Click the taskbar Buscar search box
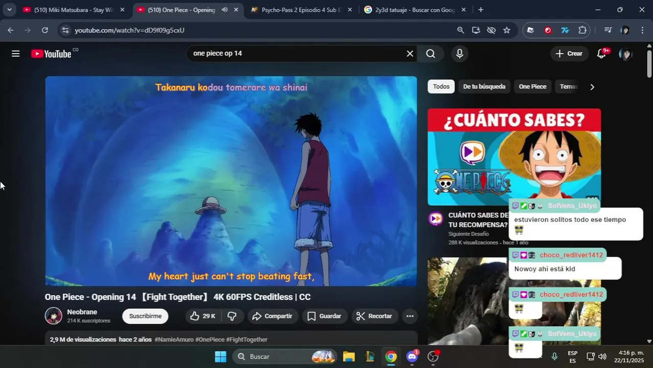Screen dimensions: 653x368 point(285,357)
